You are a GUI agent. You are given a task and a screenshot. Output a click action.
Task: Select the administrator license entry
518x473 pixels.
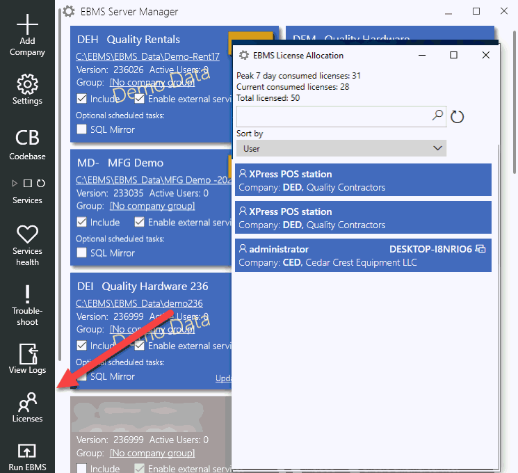pyautogui.click(x=363, y=255)
